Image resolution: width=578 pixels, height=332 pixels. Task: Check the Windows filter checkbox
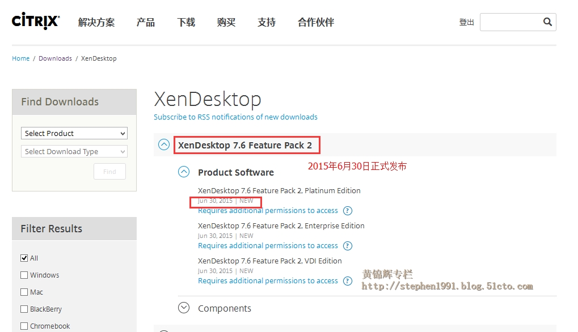click(x=24, y=275)
